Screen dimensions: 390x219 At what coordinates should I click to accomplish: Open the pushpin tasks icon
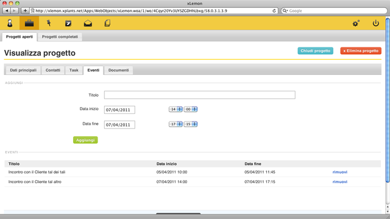(49, 23)
